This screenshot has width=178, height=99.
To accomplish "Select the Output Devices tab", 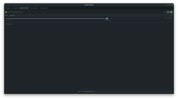I will click(x=24, y=8).
